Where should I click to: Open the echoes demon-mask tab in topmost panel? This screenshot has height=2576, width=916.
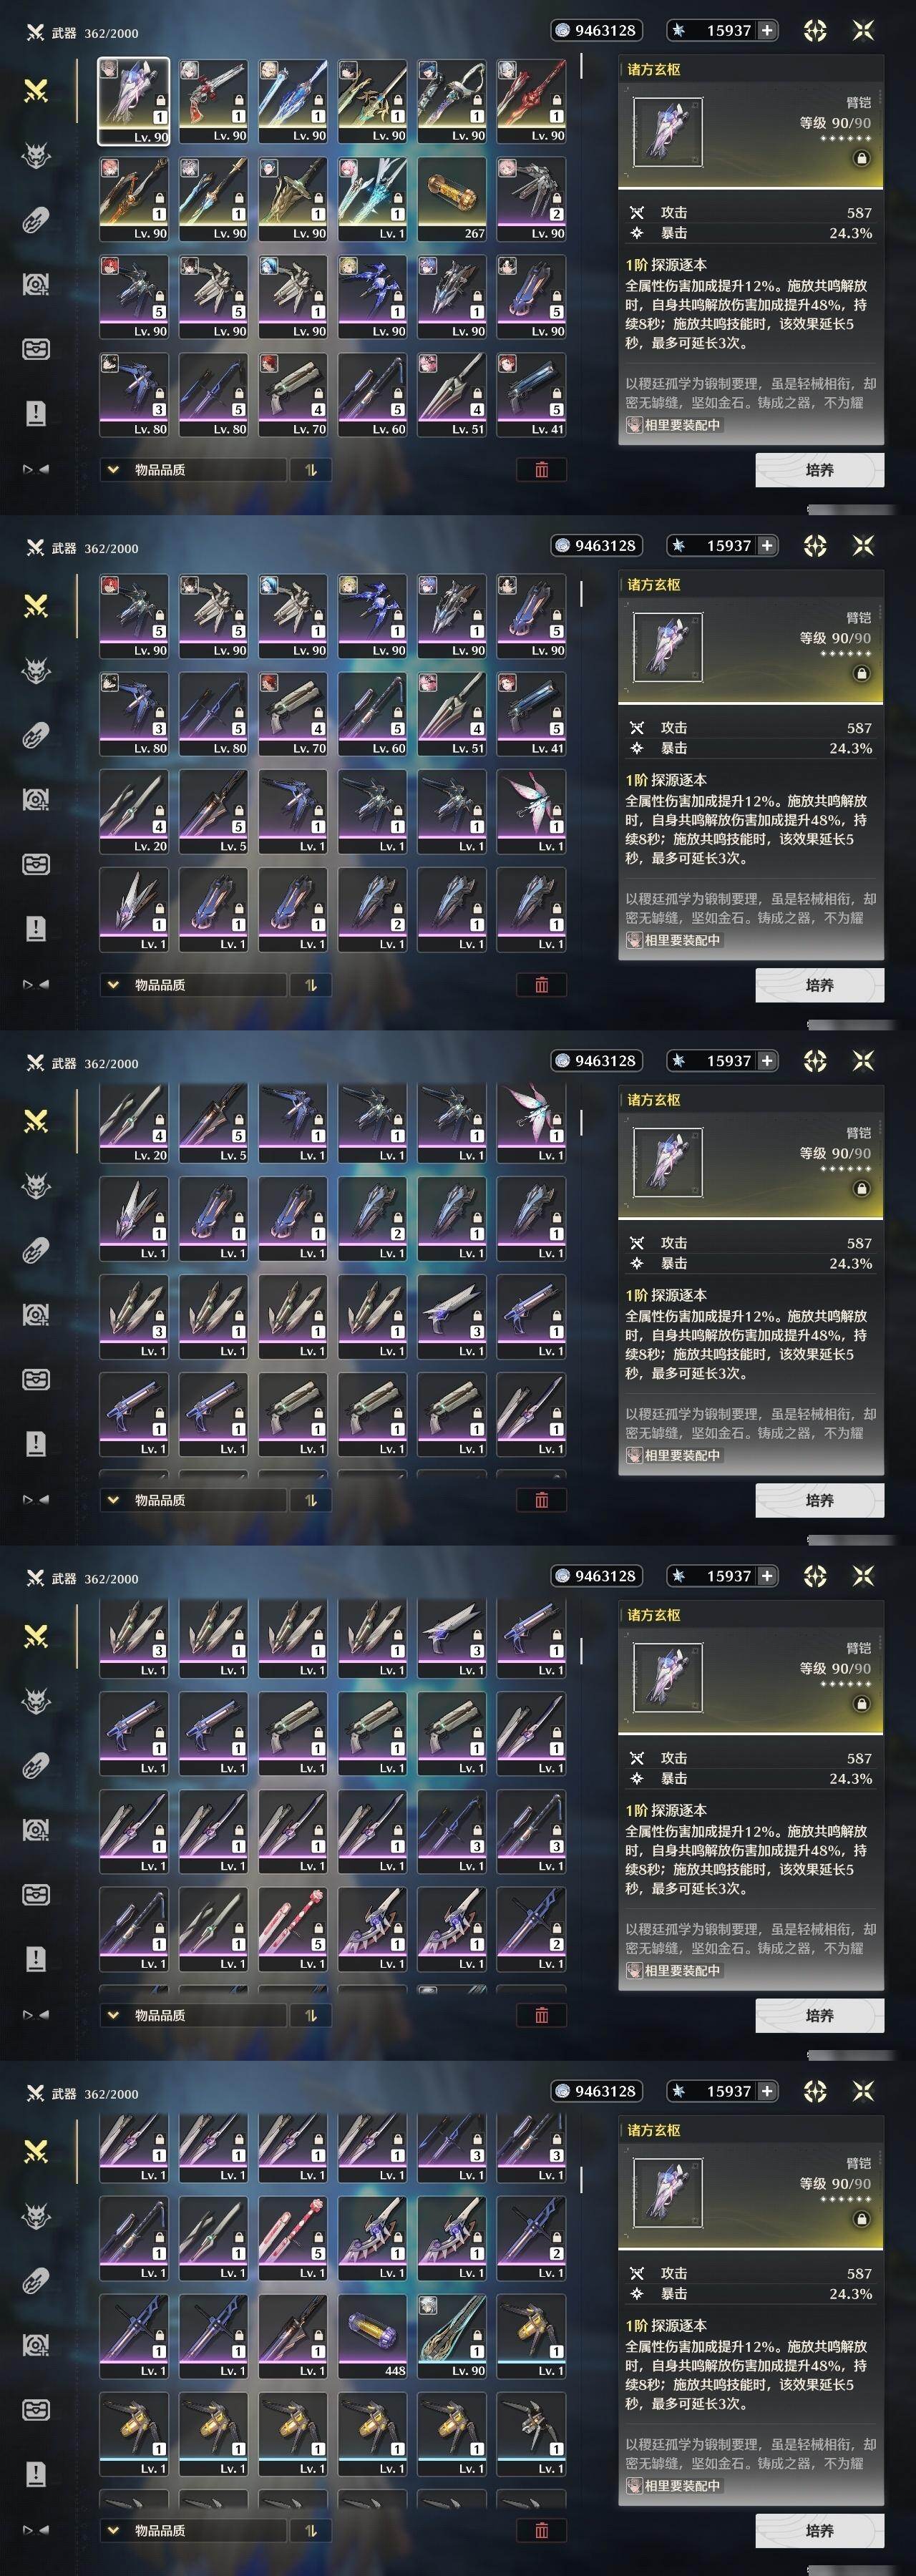pos(36,156)
